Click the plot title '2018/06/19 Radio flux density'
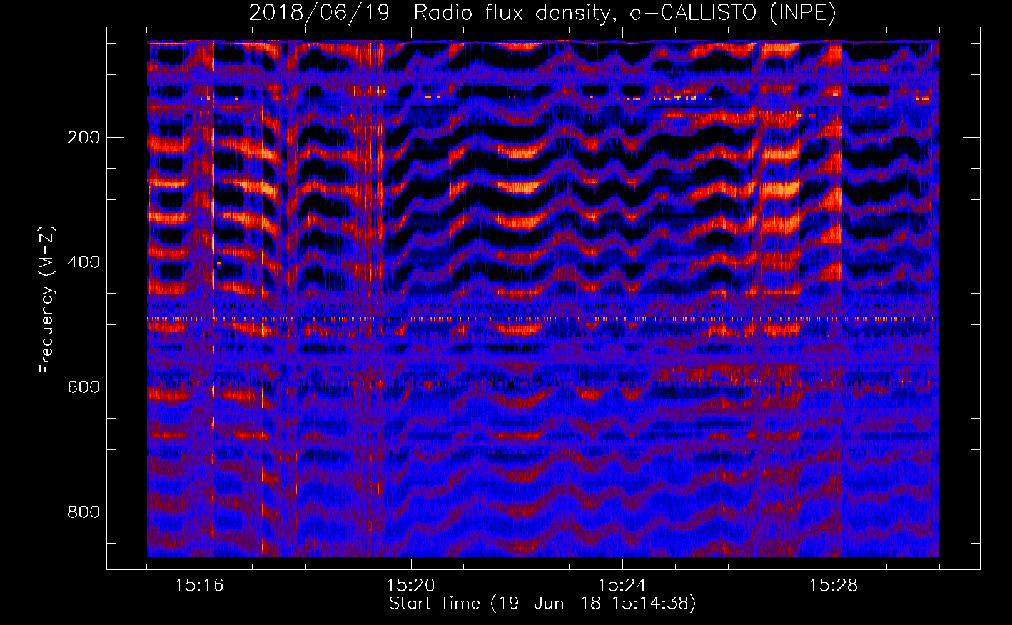This screenshot has width=1012, height=625. [x=542, y=13]
